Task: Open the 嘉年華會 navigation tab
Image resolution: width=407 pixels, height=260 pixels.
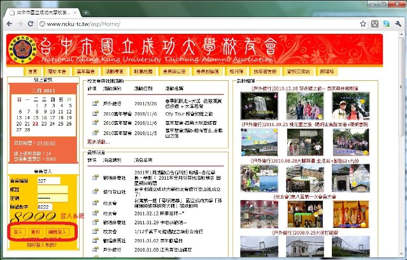Action: coord(85,71)
